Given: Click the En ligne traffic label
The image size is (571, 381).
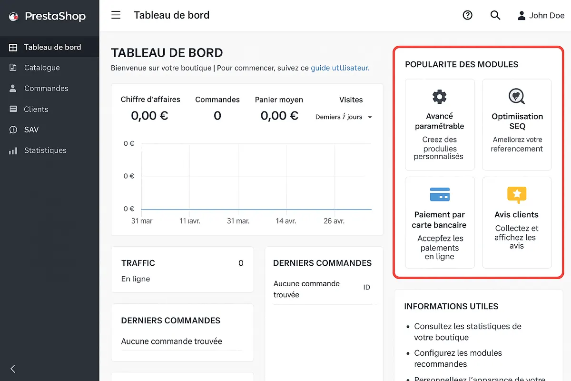Looking at the screenshot, I should (135, 279).
